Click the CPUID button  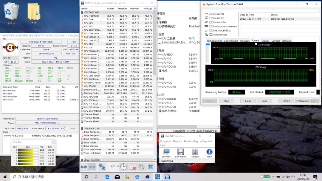click(286, 101)
